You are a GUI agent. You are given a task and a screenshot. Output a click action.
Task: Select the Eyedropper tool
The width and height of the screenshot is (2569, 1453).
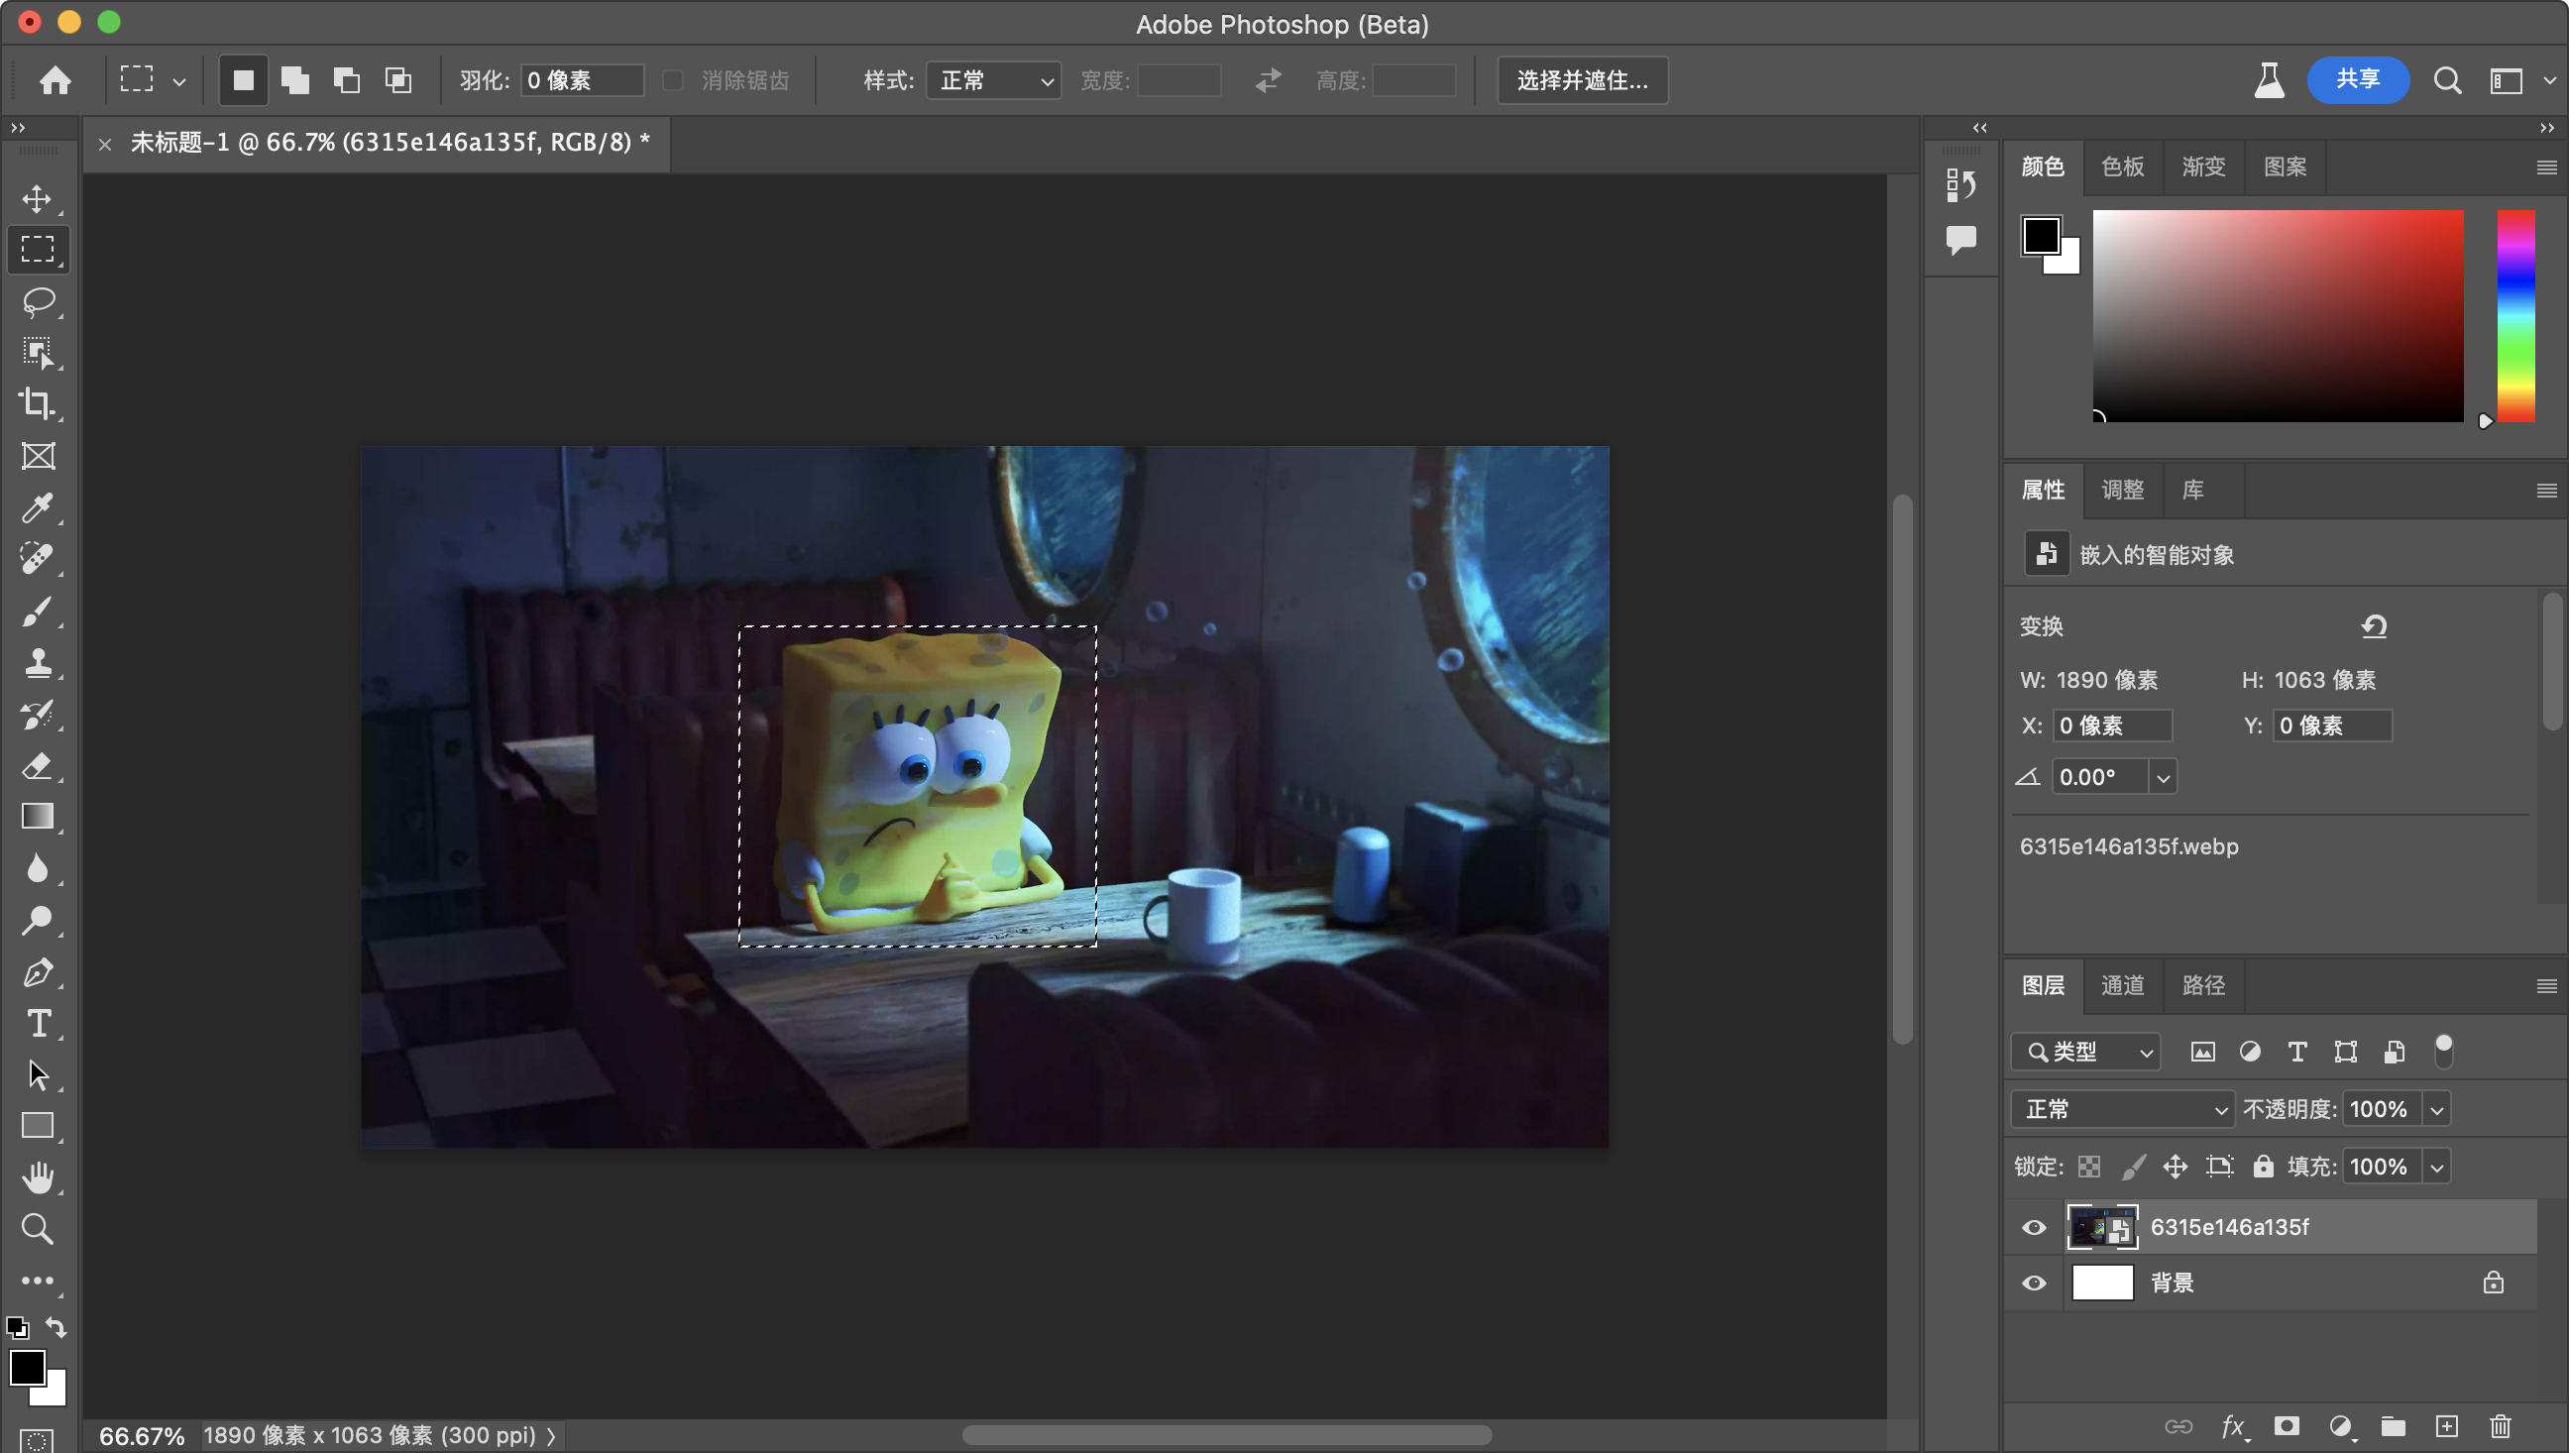38,506
